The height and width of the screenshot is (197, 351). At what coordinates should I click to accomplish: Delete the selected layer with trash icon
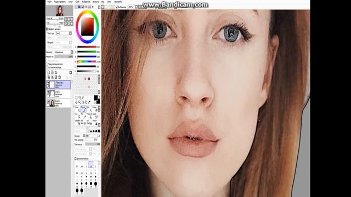coord(60,77)
